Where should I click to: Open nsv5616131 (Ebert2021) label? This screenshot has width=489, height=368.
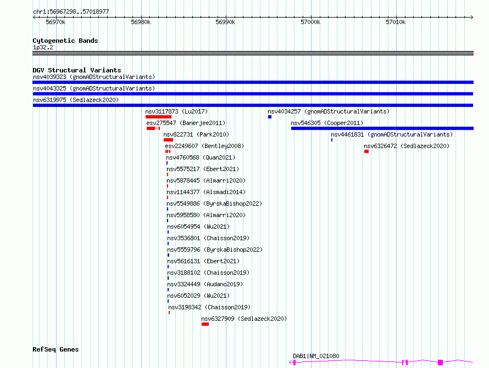203,261
